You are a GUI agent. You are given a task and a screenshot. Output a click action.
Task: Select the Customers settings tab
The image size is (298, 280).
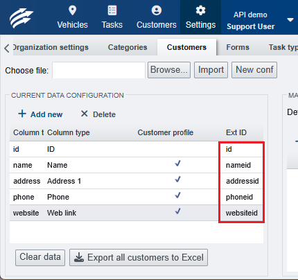coord(186,47)
